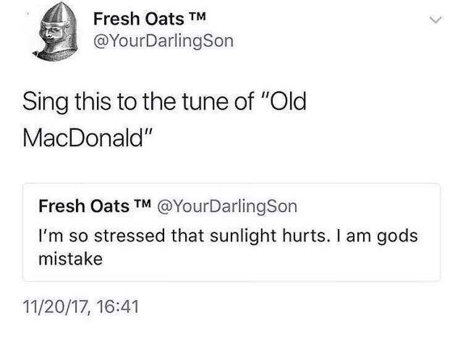Click the 16:41 time of the tweet

coord(117,305)
